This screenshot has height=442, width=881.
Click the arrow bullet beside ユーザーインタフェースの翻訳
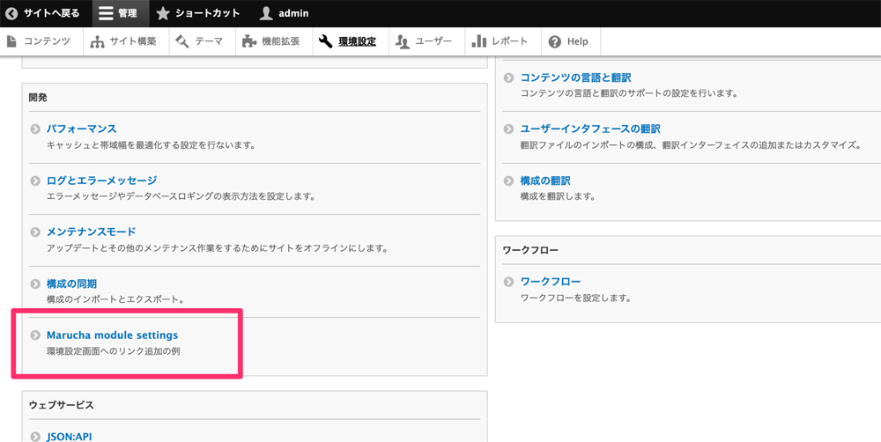point(509,129)
